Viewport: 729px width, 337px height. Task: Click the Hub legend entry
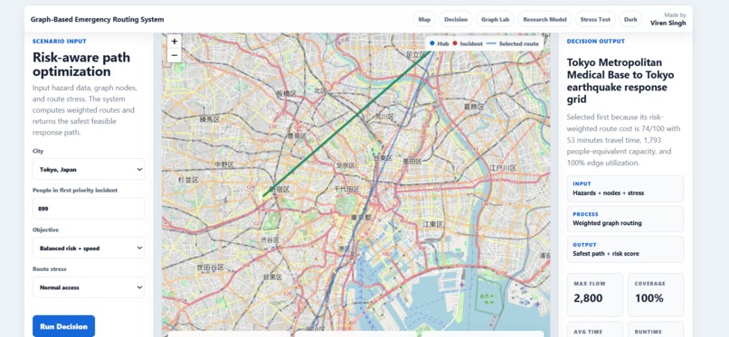click(439, 43)
